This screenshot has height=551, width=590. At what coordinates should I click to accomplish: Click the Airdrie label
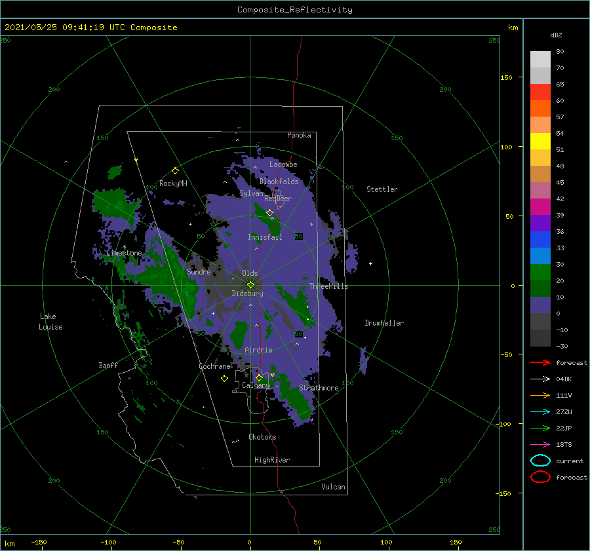(x=258, y=350)
